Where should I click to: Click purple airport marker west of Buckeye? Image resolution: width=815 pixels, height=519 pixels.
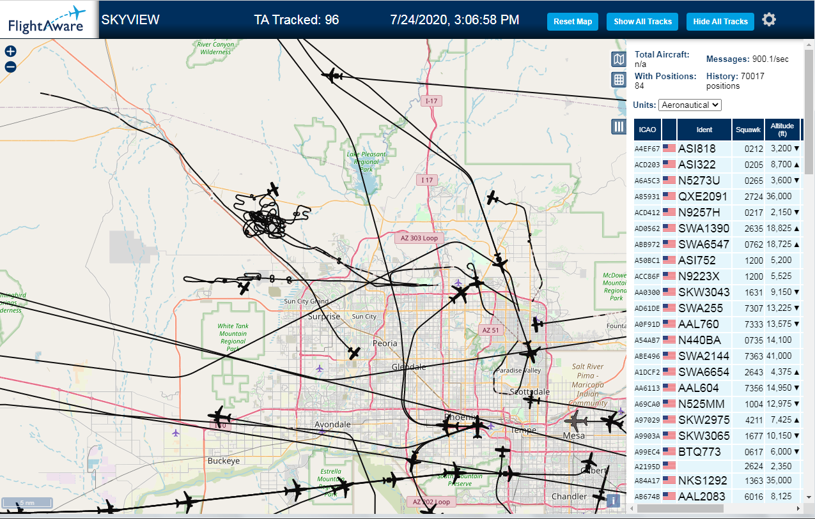[x=176, y=433]
